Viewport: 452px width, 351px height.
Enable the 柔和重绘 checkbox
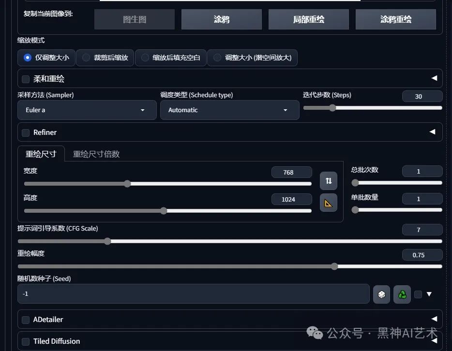click(26, 79)
